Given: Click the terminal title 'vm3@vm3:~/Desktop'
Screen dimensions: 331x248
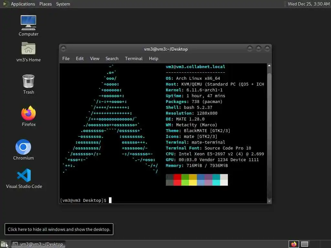Looking at the screenshot, I should 166,49.
